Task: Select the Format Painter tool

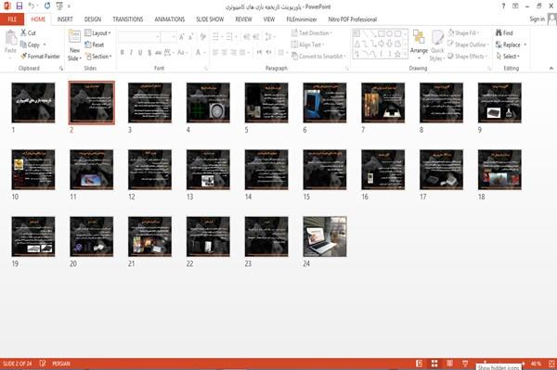Action: (40, 56)
